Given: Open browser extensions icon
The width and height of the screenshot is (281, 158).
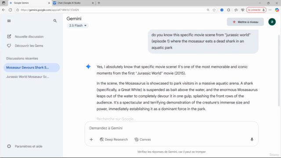Looking at the screenshot, I should tap(228, 10).
